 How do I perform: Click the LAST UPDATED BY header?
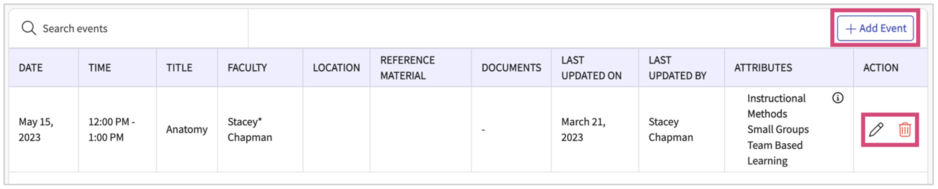click(677, 68)
